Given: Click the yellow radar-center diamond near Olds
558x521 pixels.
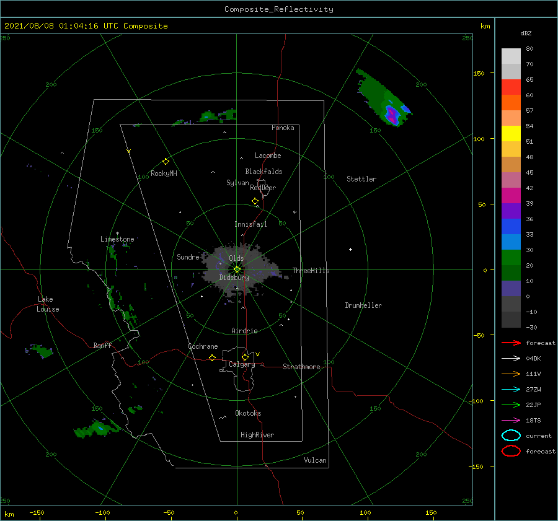Looking at the screenshot, I should coord(237,269).
